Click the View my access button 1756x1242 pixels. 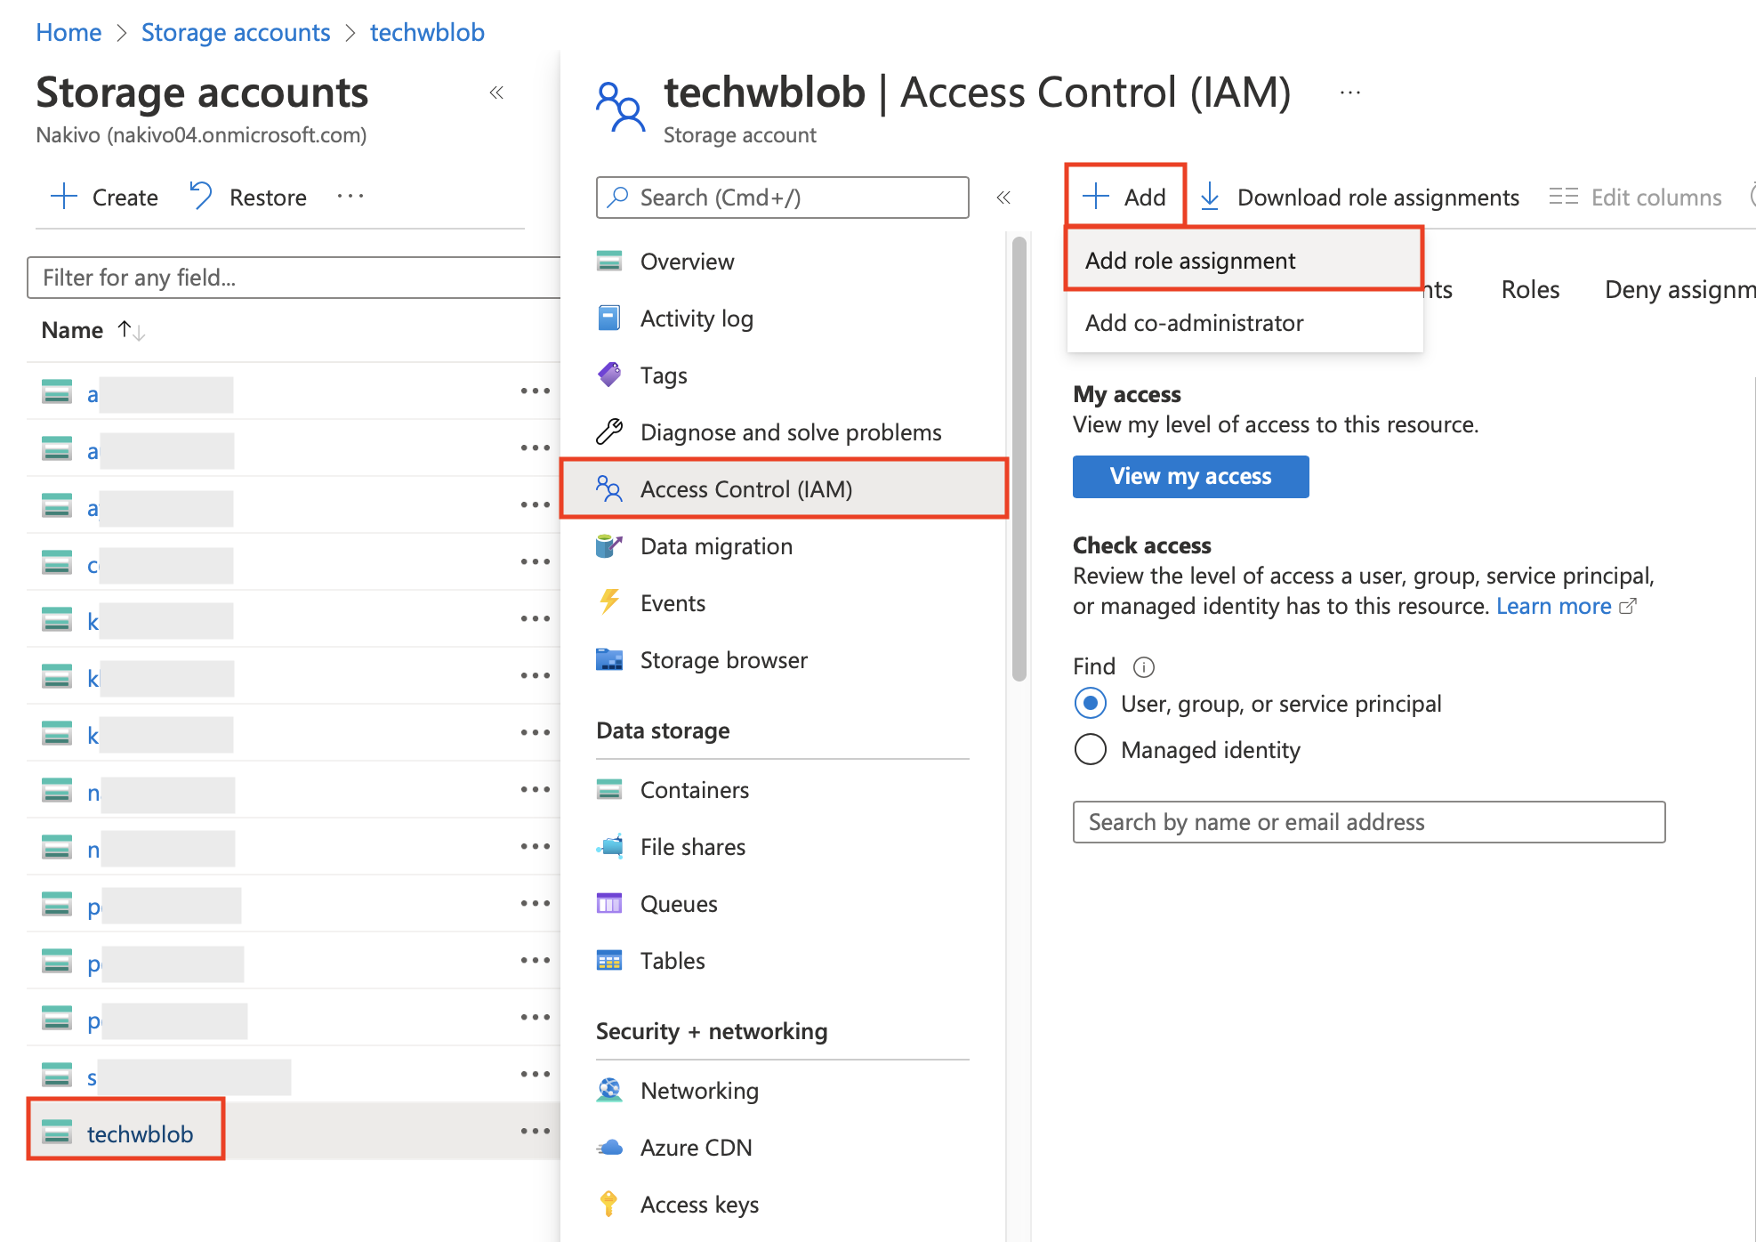[x=1190, y=476]
